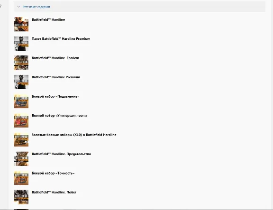Open the Боевой набор «Универсальность» title

(x=60, y=116)
